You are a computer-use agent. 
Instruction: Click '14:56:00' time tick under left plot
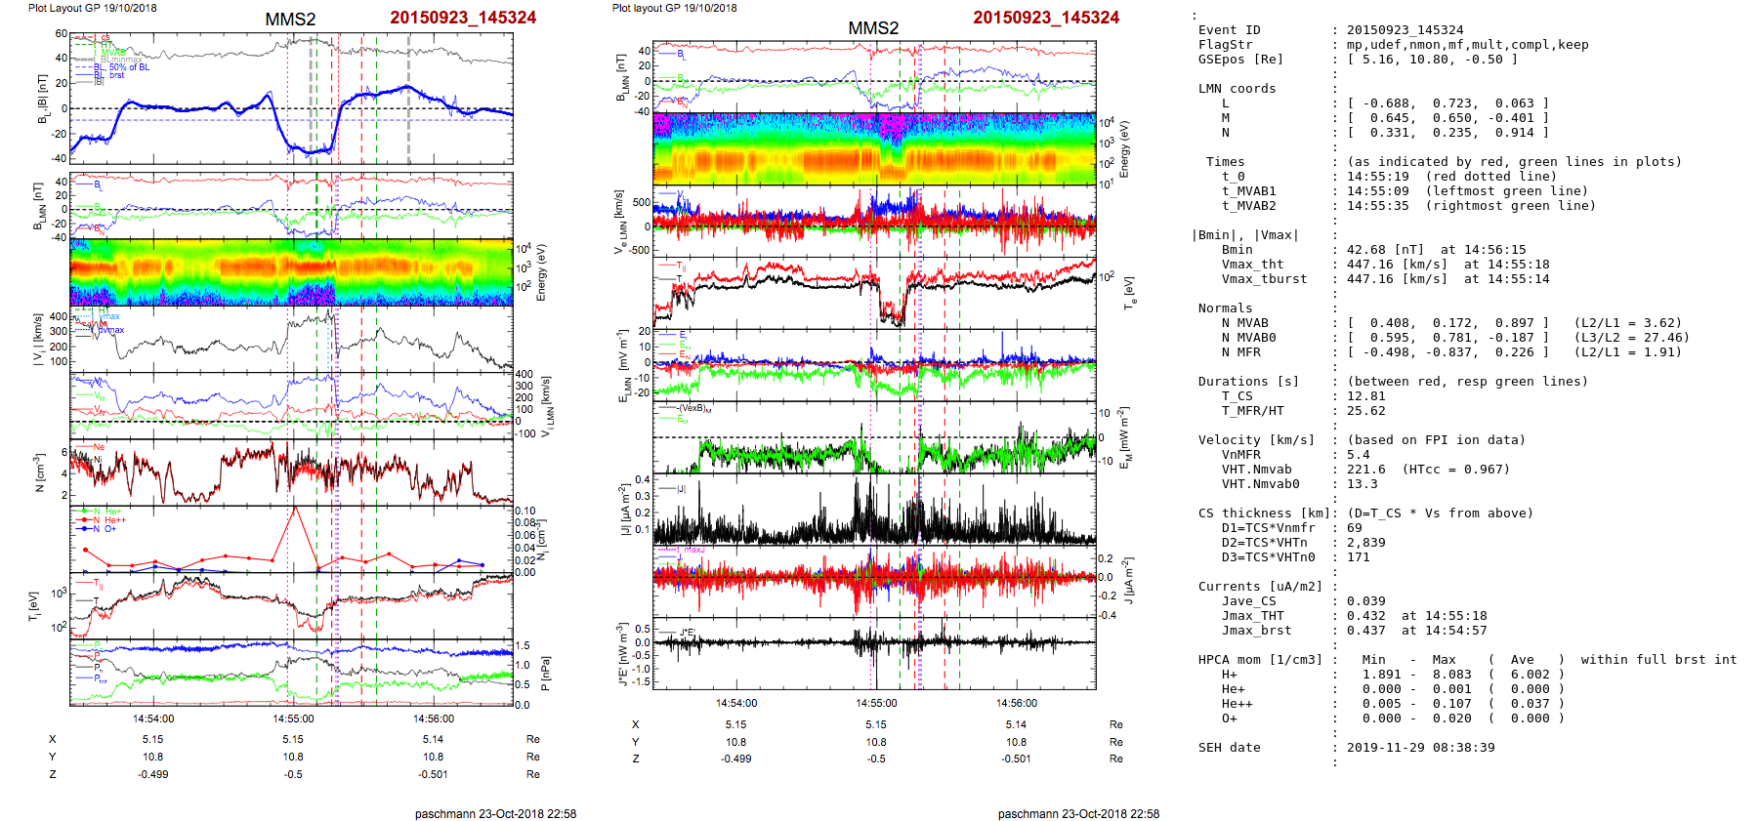click(434, 719)
